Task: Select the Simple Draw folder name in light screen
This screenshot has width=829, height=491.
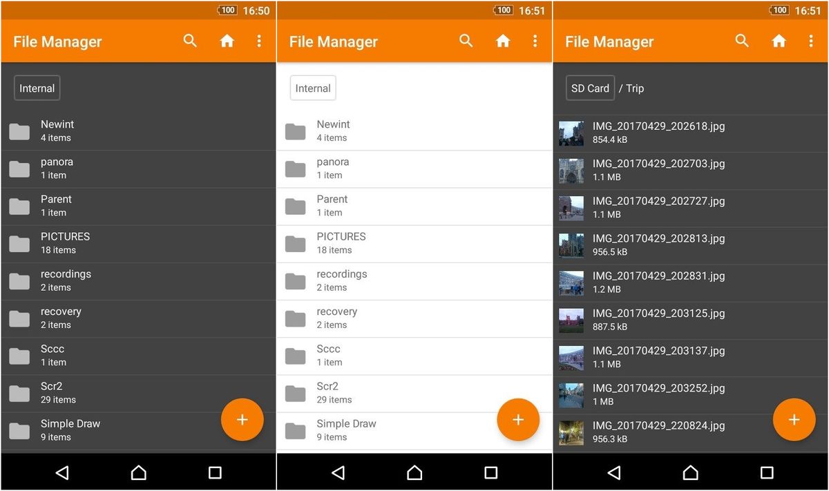Action: click(x=347, y=423)
